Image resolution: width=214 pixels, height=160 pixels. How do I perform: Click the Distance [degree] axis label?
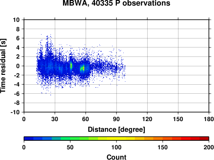[116, 130]
